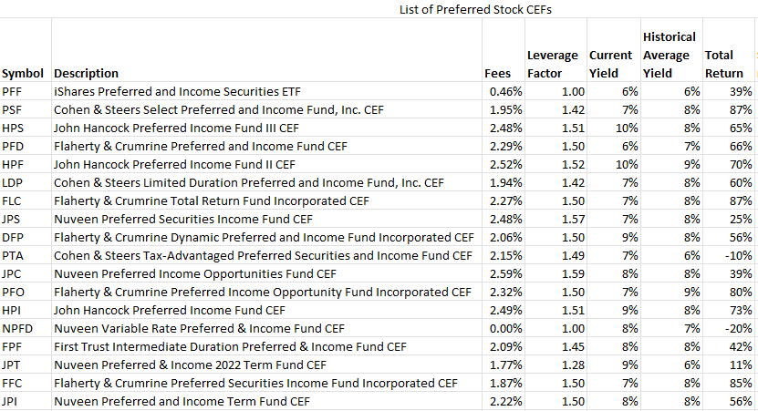Click the Description column header
The height and width of the screenshot is (411, 758).
click(x=87, y=73)
